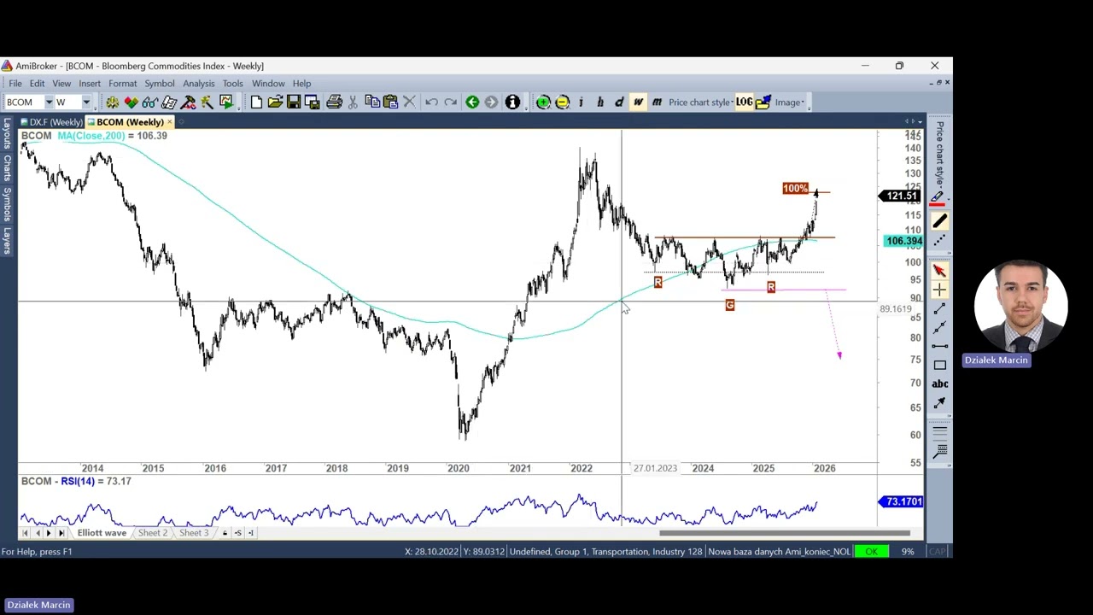Open the Charts side panel tab
The image size is (1093, 615).
coord(7,167)
